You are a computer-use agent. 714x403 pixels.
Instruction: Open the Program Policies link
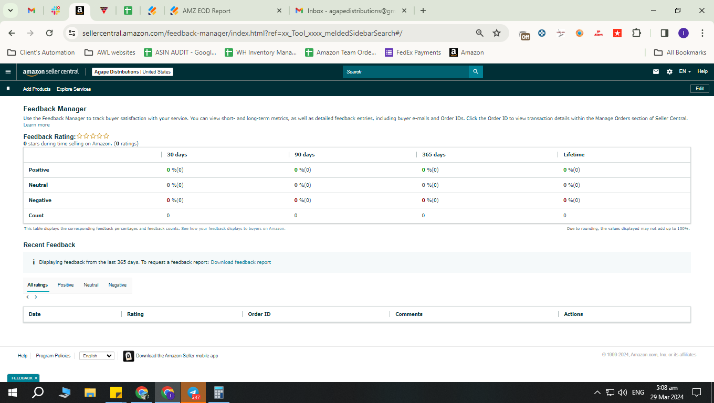click(x=53, y=356)
